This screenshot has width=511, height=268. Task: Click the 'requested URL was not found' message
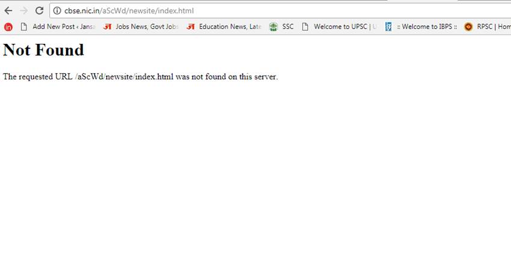[x=140, y=76]
